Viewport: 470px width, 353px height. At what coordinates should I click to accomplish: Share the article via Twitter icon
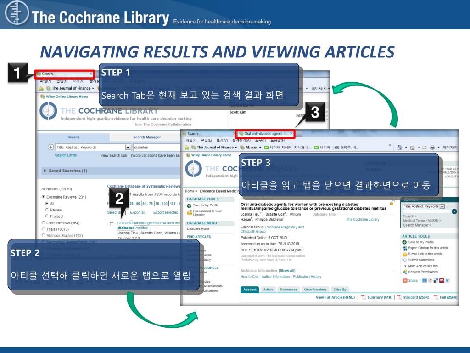click(x=447, y=280)
